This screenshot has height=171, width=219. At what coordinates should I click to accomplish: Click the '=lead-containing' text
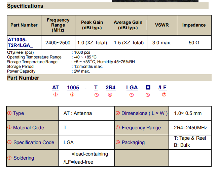[x=90, y=154]
